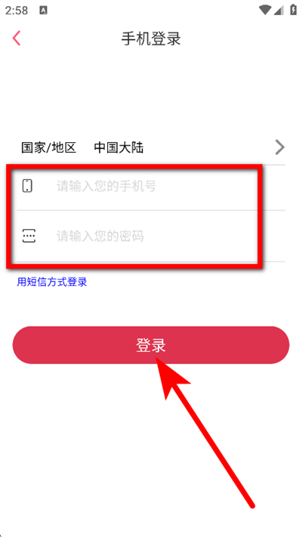Viewport: 302px width, 537px height.
Task: Tap the cellular signal icon
Action: (x=279, y=11)
